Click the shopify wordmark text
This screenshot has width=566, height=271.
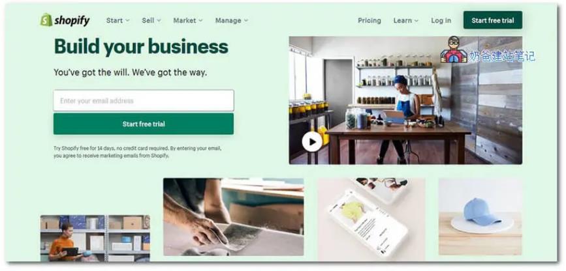click(72, 21)
